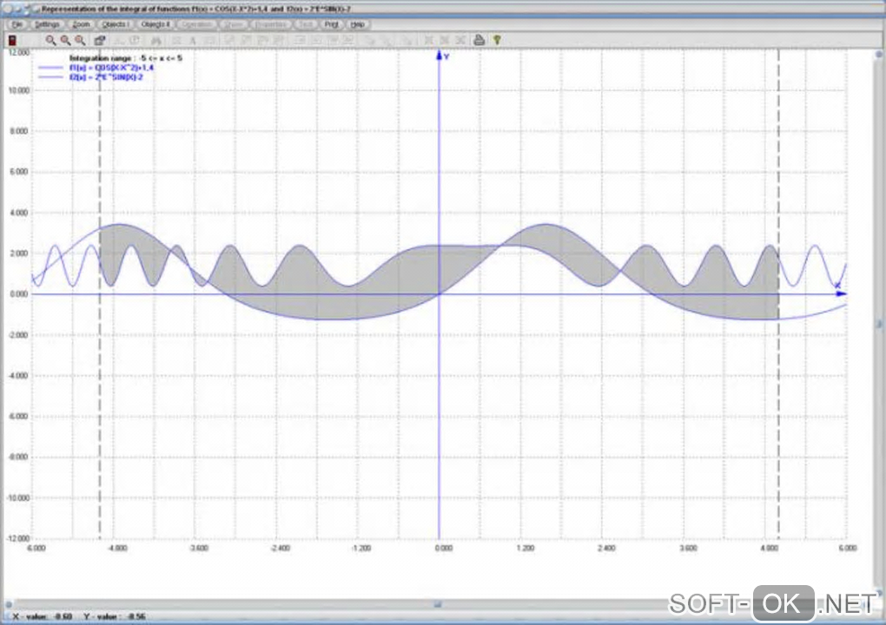886x625 pixels.
Task: Click the 'Integration range' legend text
Action: [x=125, y=58]
